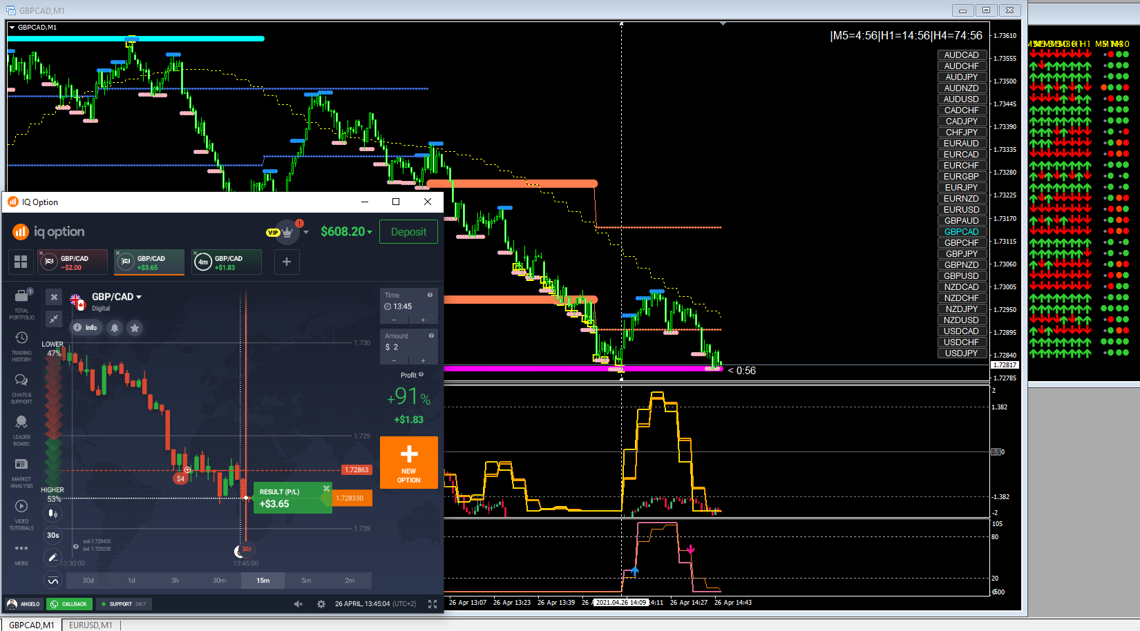Close the GBP/CAD -$2.00 tab
Image resolution: width=1140 pixels, height=631 pixels.
pyautogui.click(x=41, y=253)
